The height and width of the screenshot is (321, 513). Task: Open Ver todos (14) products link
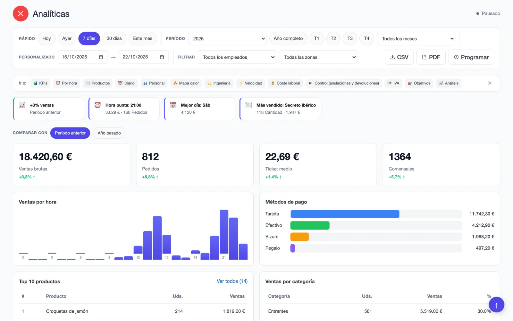point(232,281)
